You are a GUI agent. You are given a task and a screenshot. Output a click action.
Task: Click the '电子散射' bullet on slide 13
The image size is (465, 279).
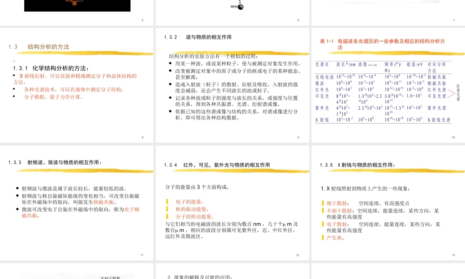383,227
